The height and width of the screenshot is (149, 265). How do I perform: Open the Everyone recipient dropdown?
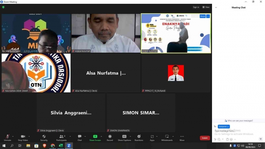click(x=224, y=127)
